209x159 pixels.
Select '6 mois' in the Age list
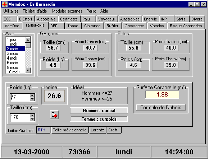point(15,63)
